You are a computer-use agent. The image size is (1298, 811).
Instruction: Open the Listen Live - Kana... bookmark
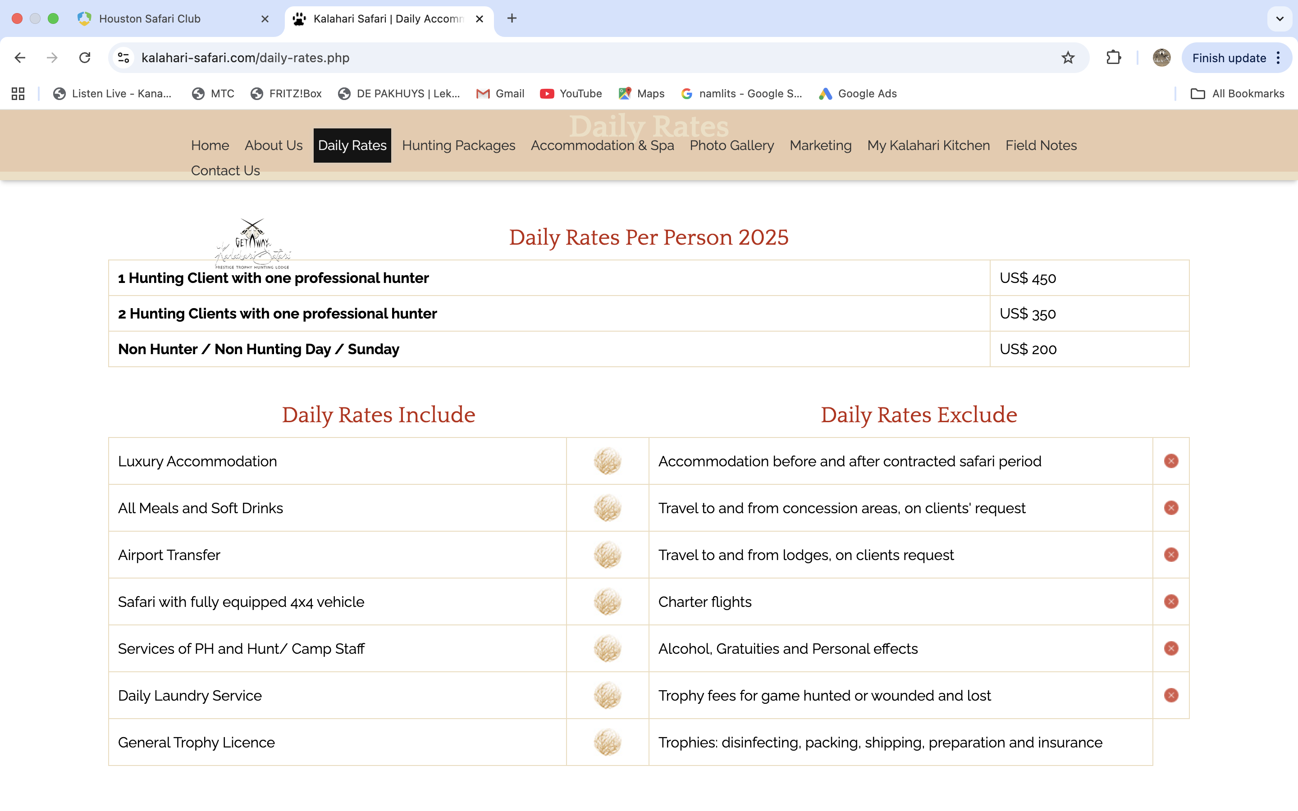coord(113,93)
